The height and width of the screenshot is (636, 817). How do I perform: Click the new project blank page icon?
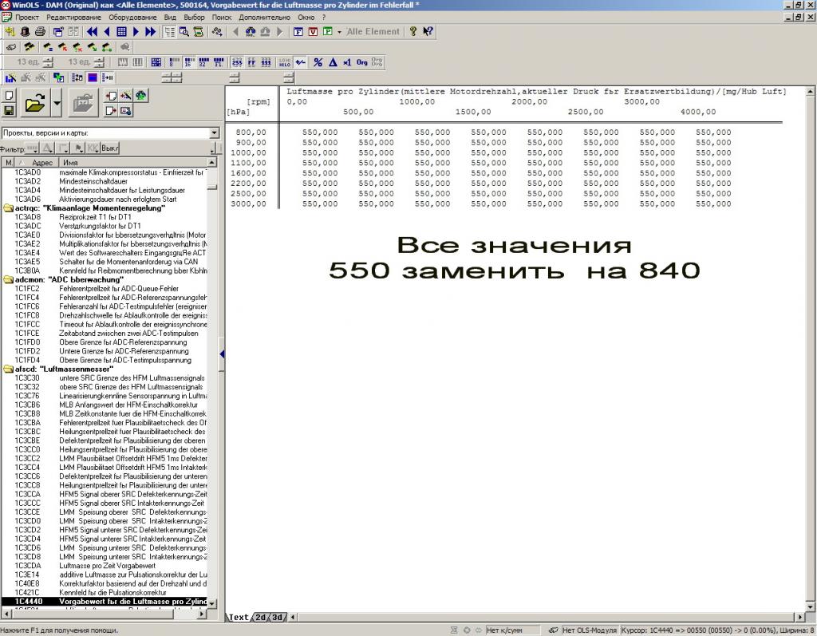9,96
